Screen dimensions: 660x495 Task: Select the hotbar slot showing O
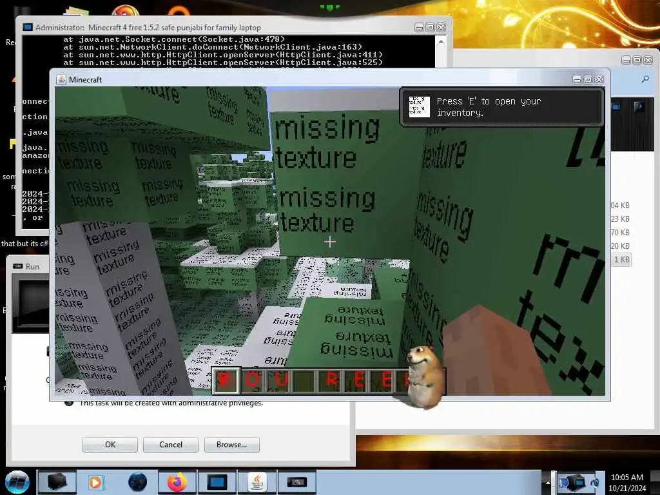tap(253, 380)
